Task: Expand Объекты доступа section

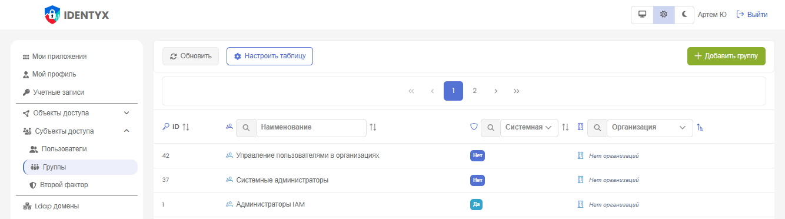Action: [76, 113]
